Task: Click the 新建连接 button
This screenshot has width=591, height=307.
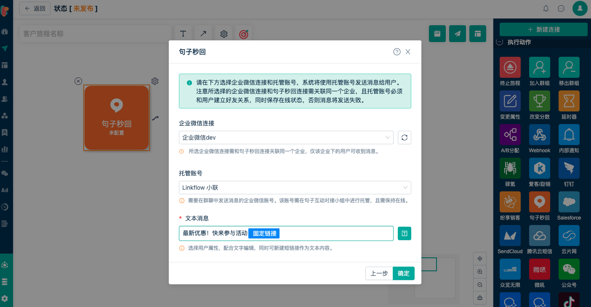Action: (x=543, y=29)
